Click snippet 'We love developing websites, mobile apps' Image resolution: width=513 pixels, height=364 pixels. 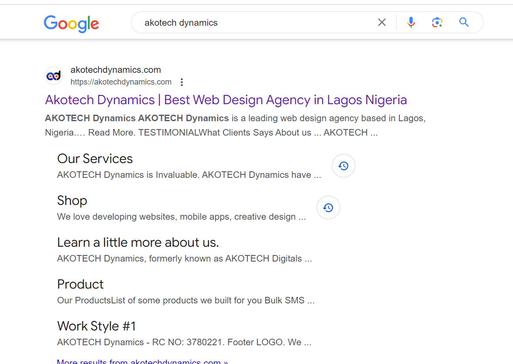pyautogui.click(x=143, y=217)
